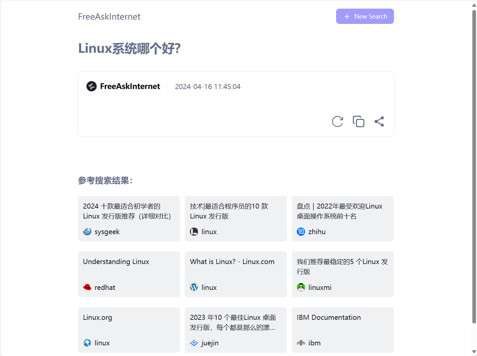The image size is (477, 356).
Task: Open the 2024 十款最适合初学者的 Linux result
Action: [129, 218]
